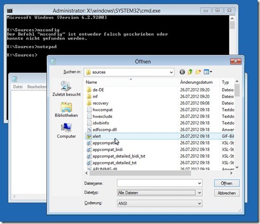260x224 pixels.
Task: Expand the Dateiname dropdown arrow
Action: (199, 183)
